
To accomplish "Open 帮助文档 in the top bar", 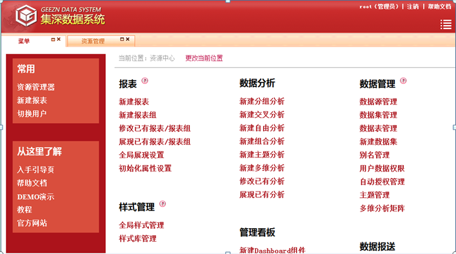I will point(439,6).
